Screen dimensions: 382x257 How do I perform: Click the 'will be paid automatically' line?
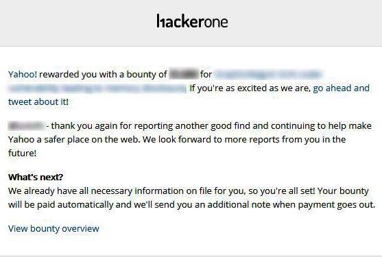point(191,204)
